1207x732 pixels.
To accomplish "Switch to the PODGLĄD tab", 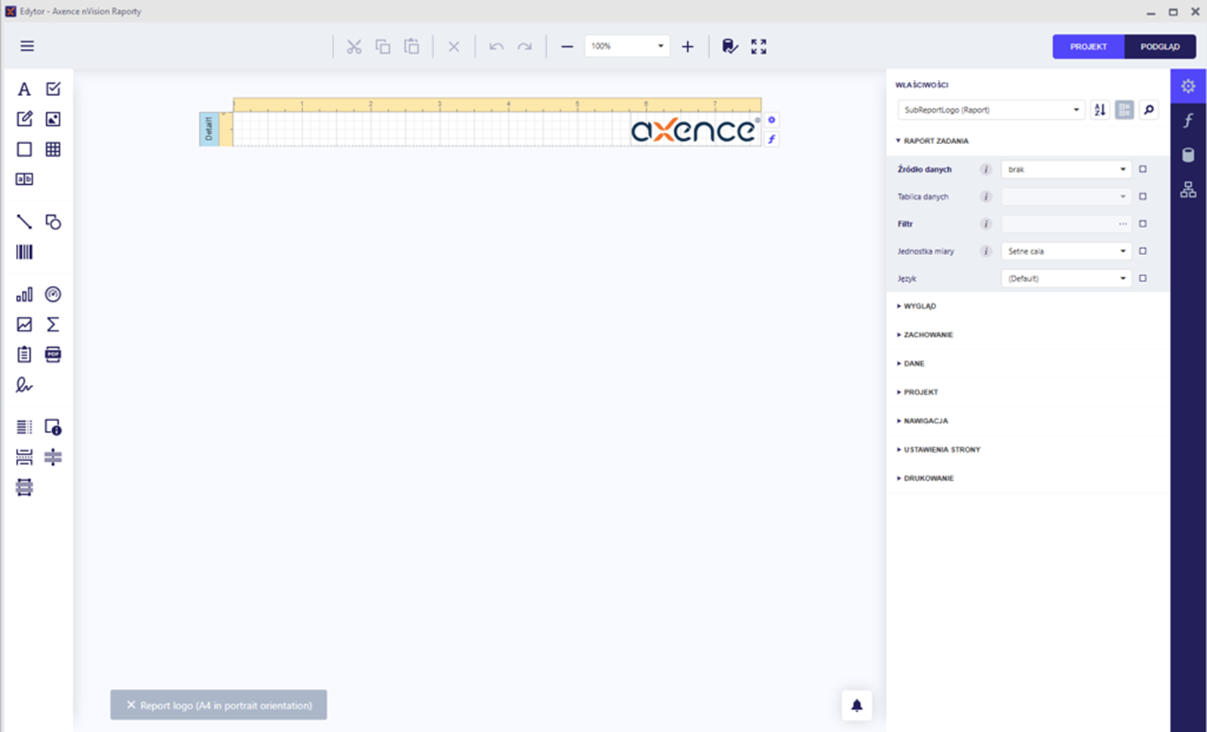I will (x=1159, y=47).
